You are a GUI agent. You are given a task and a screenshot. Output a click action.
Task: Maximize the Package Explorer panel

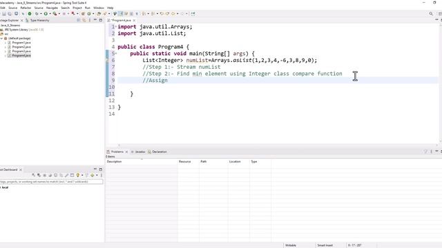coord(101,20)
